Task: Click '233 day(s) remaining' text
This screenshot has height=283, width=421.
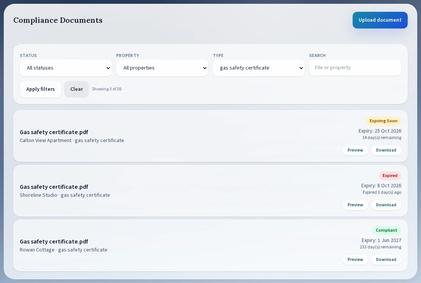Action: (x=380, y=247)
